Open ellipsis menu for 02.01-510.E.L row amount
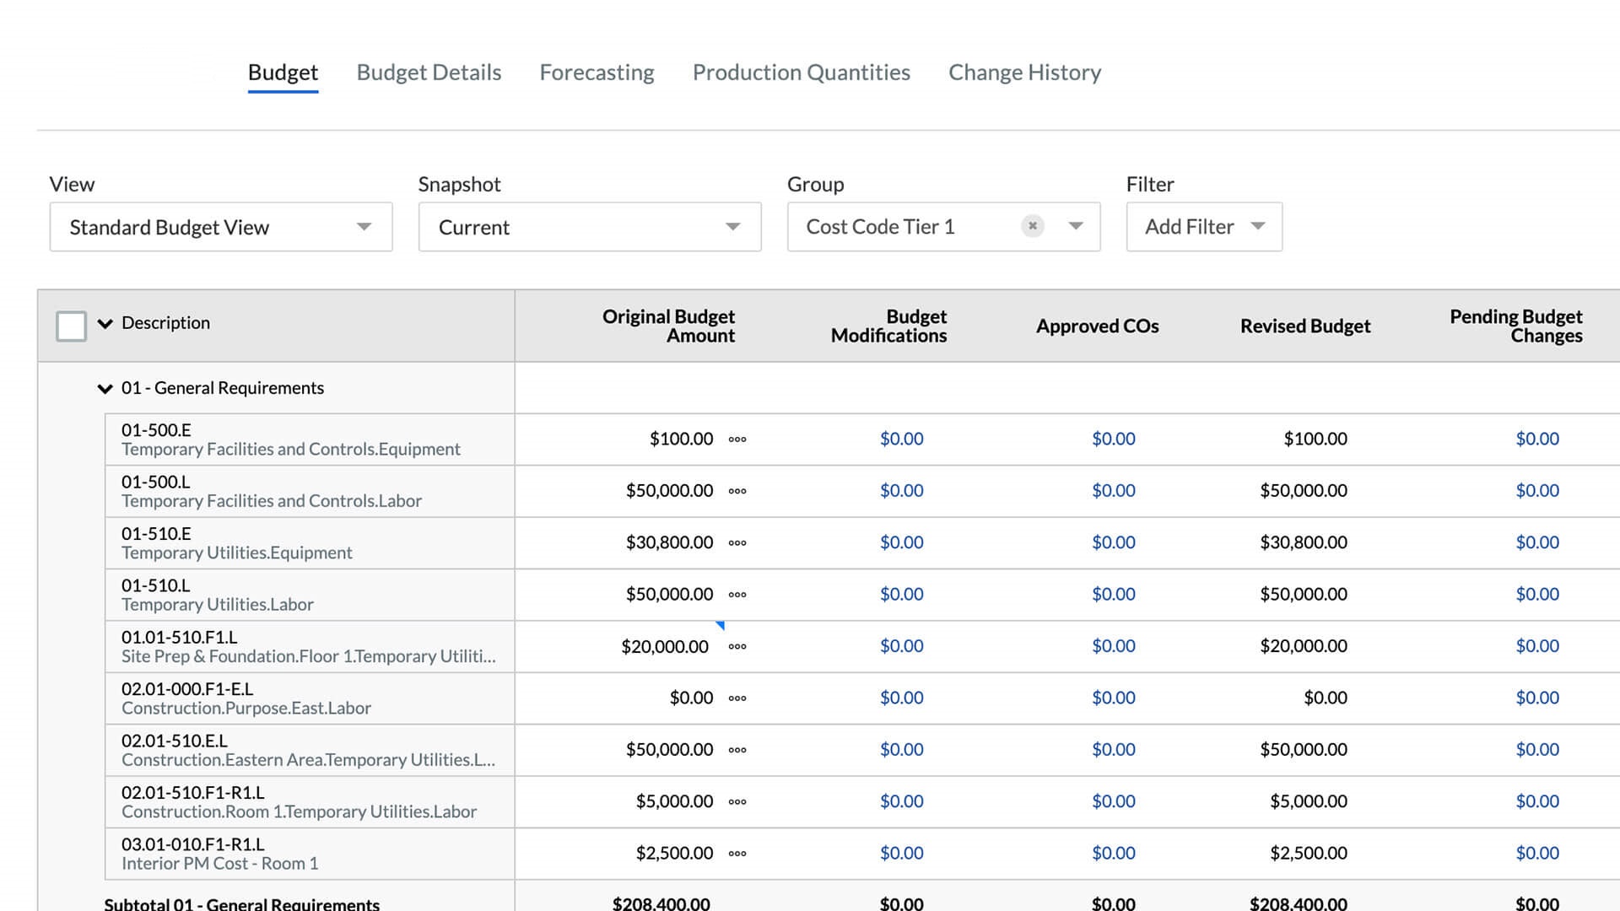The image size is (1620, 911). [x=737, y=750]
